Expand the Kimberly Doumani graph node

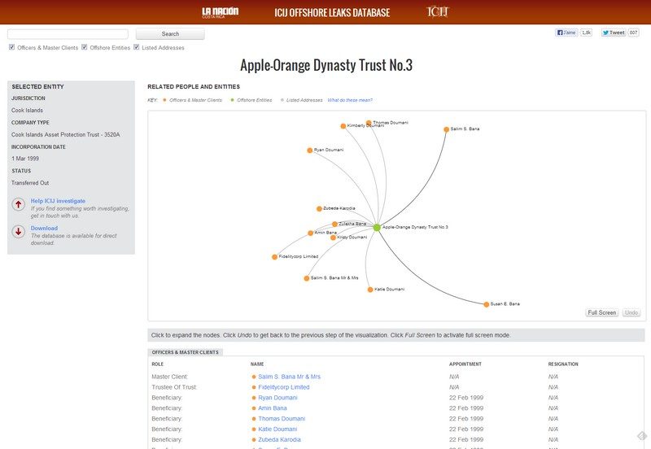coord(343,126)
